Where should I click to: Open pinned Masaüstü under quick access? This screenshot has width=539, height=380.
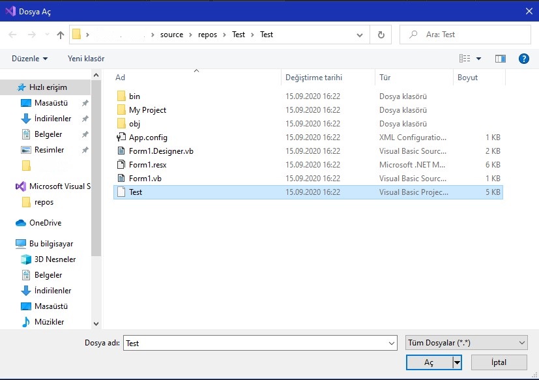(51, 103)
